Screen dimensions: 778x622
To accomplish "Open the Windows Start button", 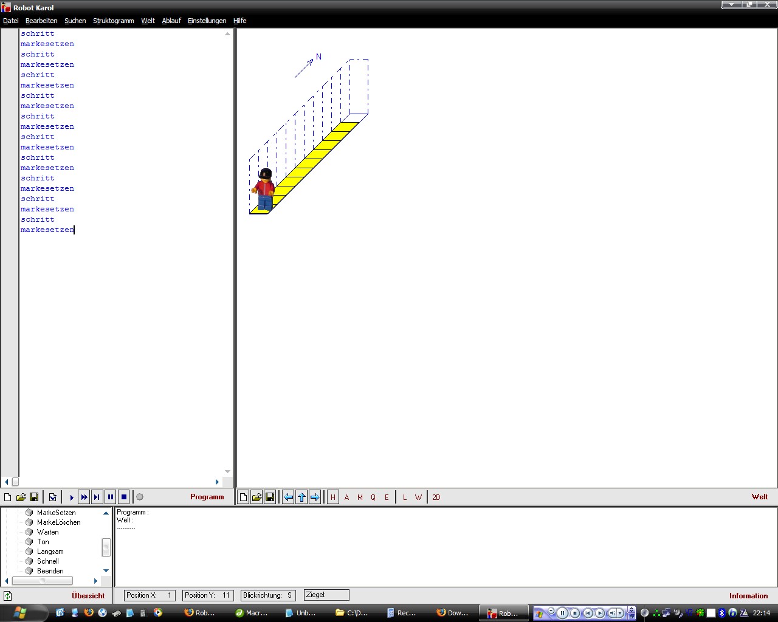I will (19, 612).
